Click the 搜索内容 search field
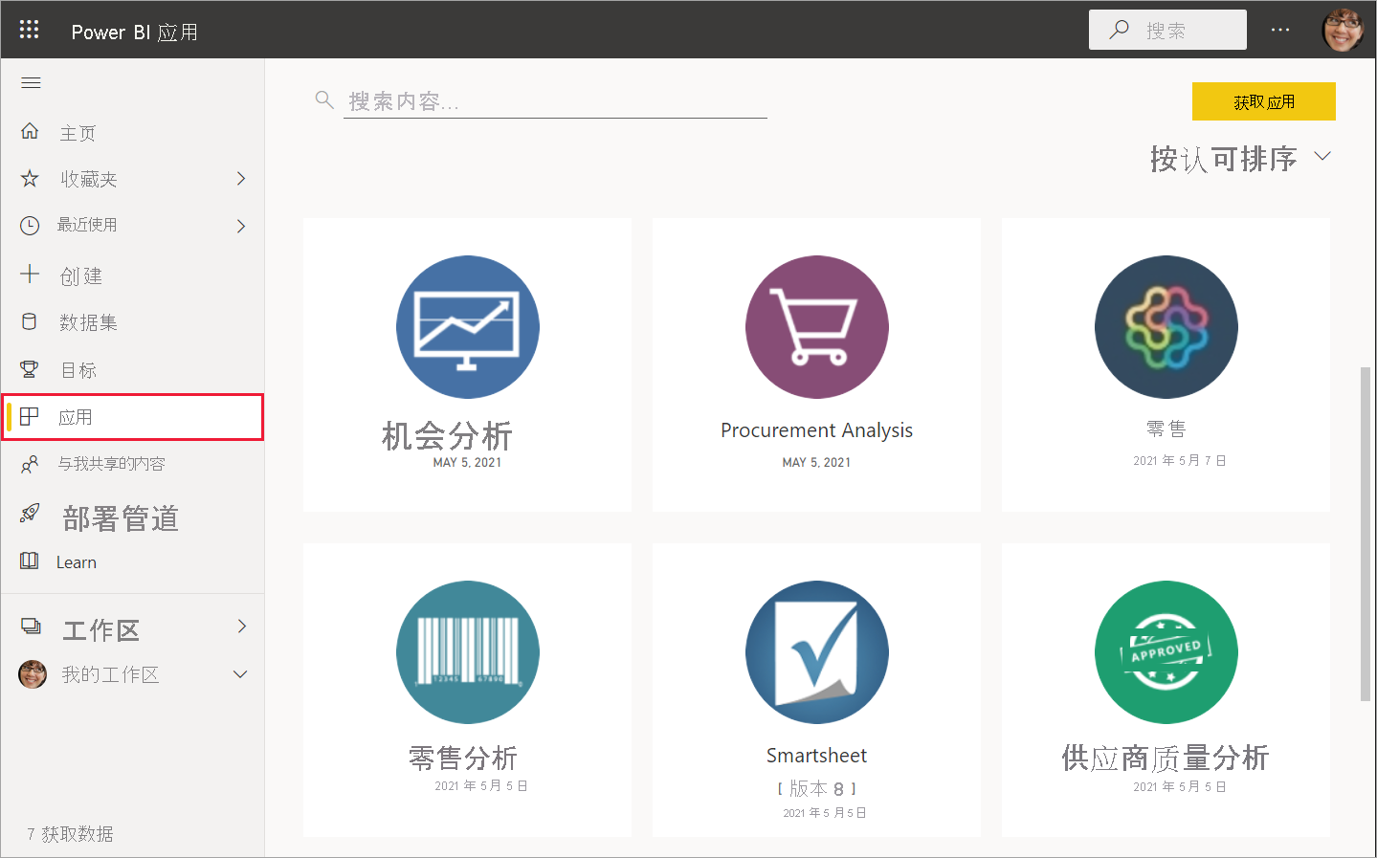Viewport: 1377px width, 858px height. coord(555,100)
